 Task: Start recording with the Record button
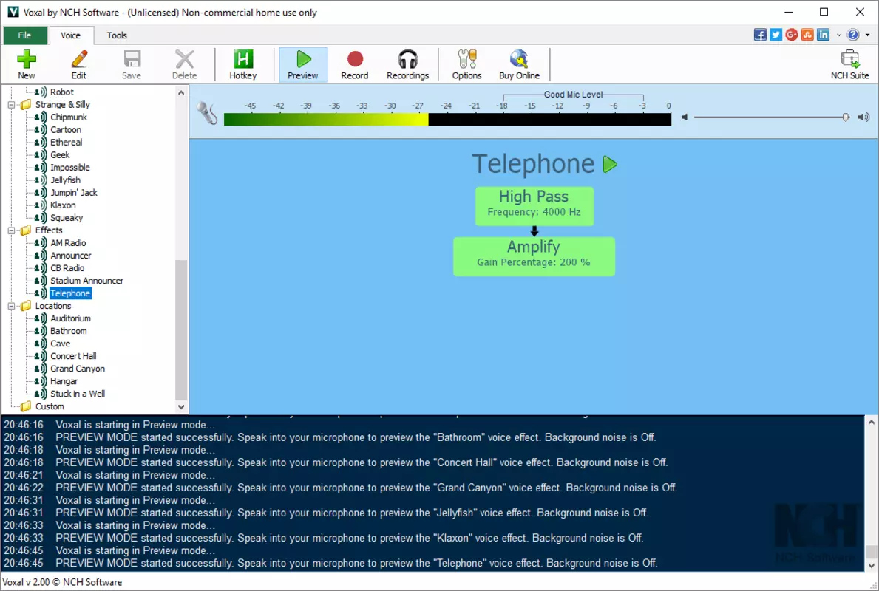pyautogui.click(x=355, y=64)
